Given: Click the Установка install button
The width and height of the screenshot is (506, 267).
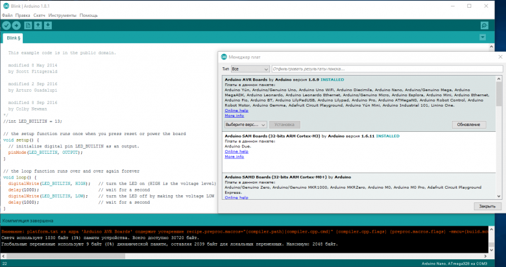Looking at the screenshot, I should click(x=284, y=125).
